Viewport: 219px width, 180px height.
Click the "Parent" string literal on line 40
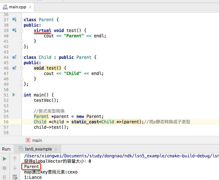coord(74,36)
